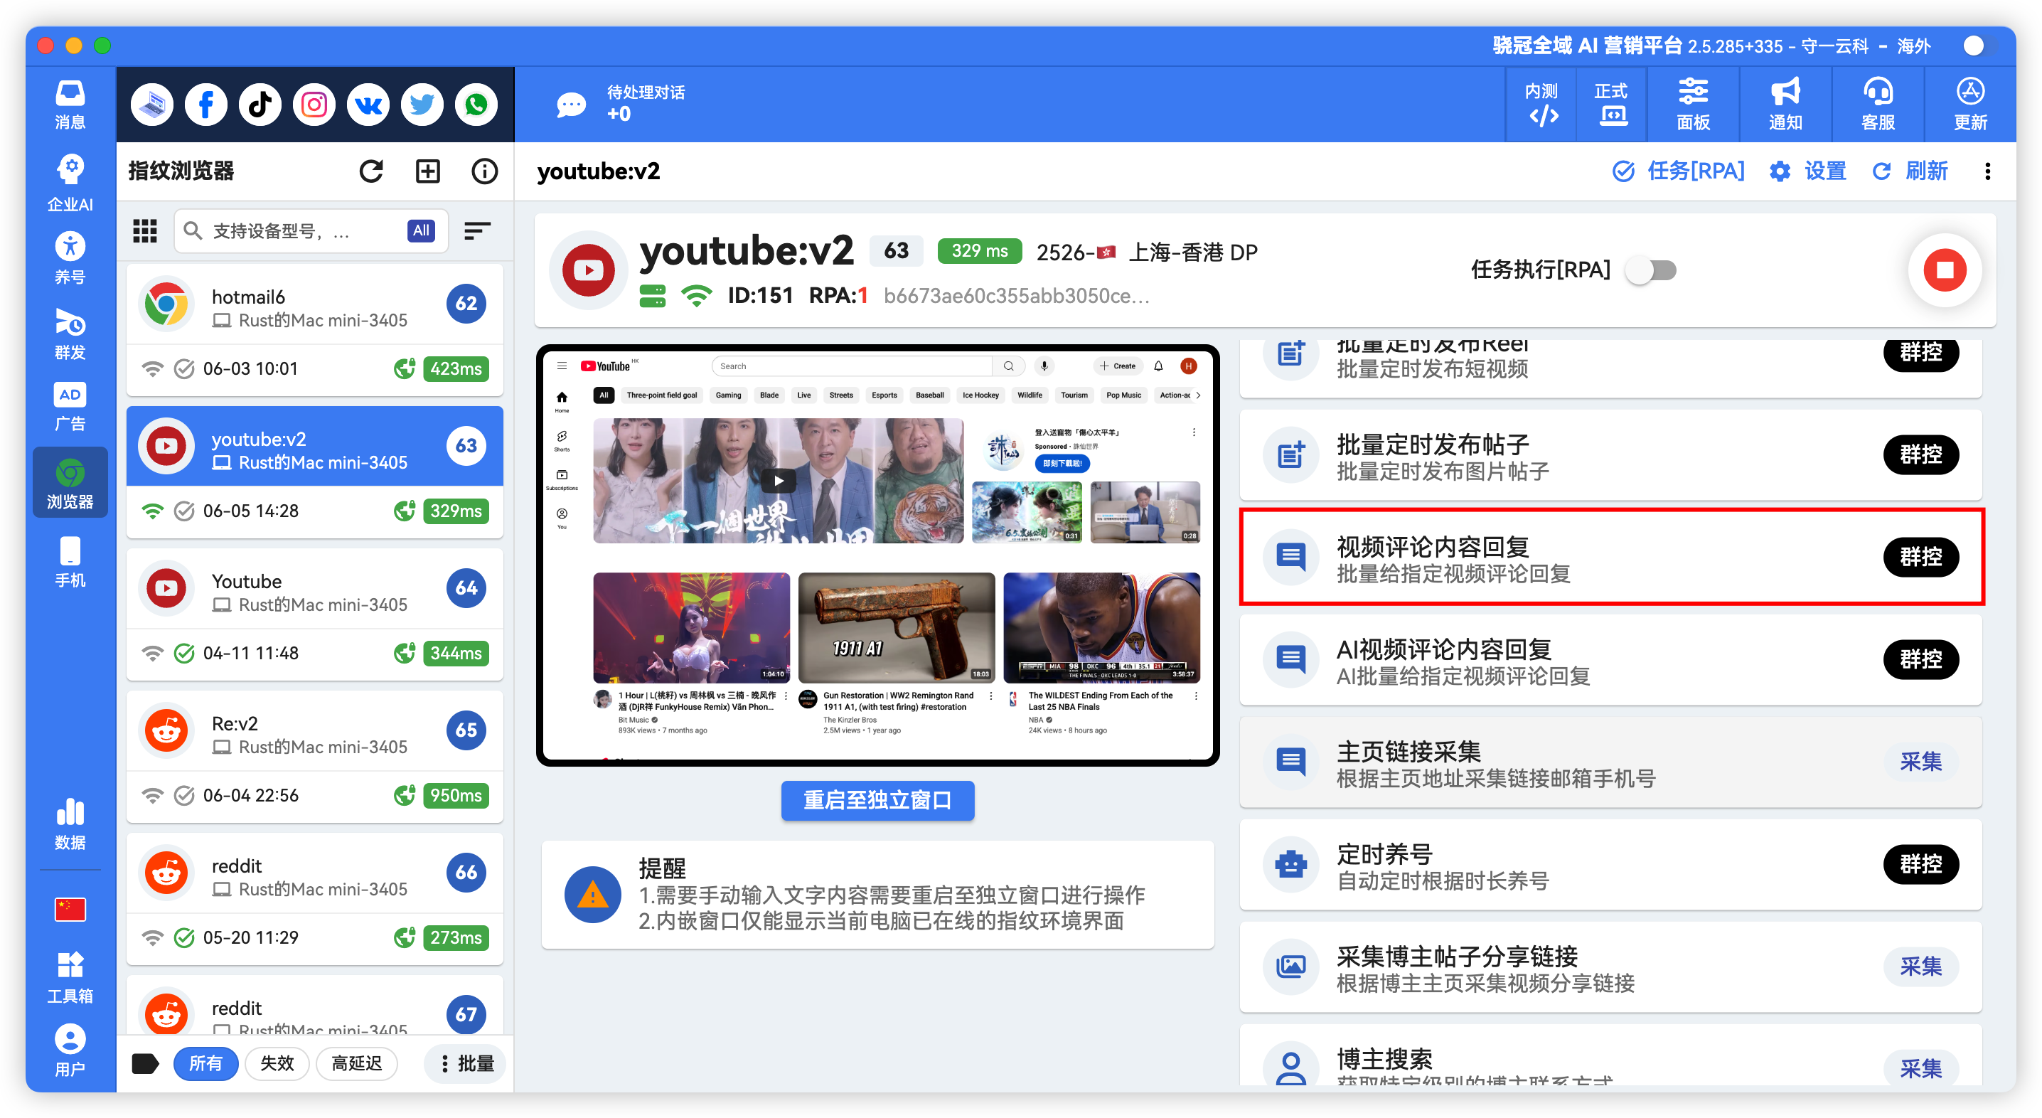Open the 数据 data section

70,824
